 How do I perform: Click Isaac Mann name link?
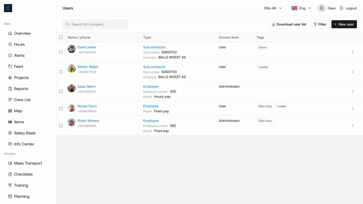(x=87, y=86)
